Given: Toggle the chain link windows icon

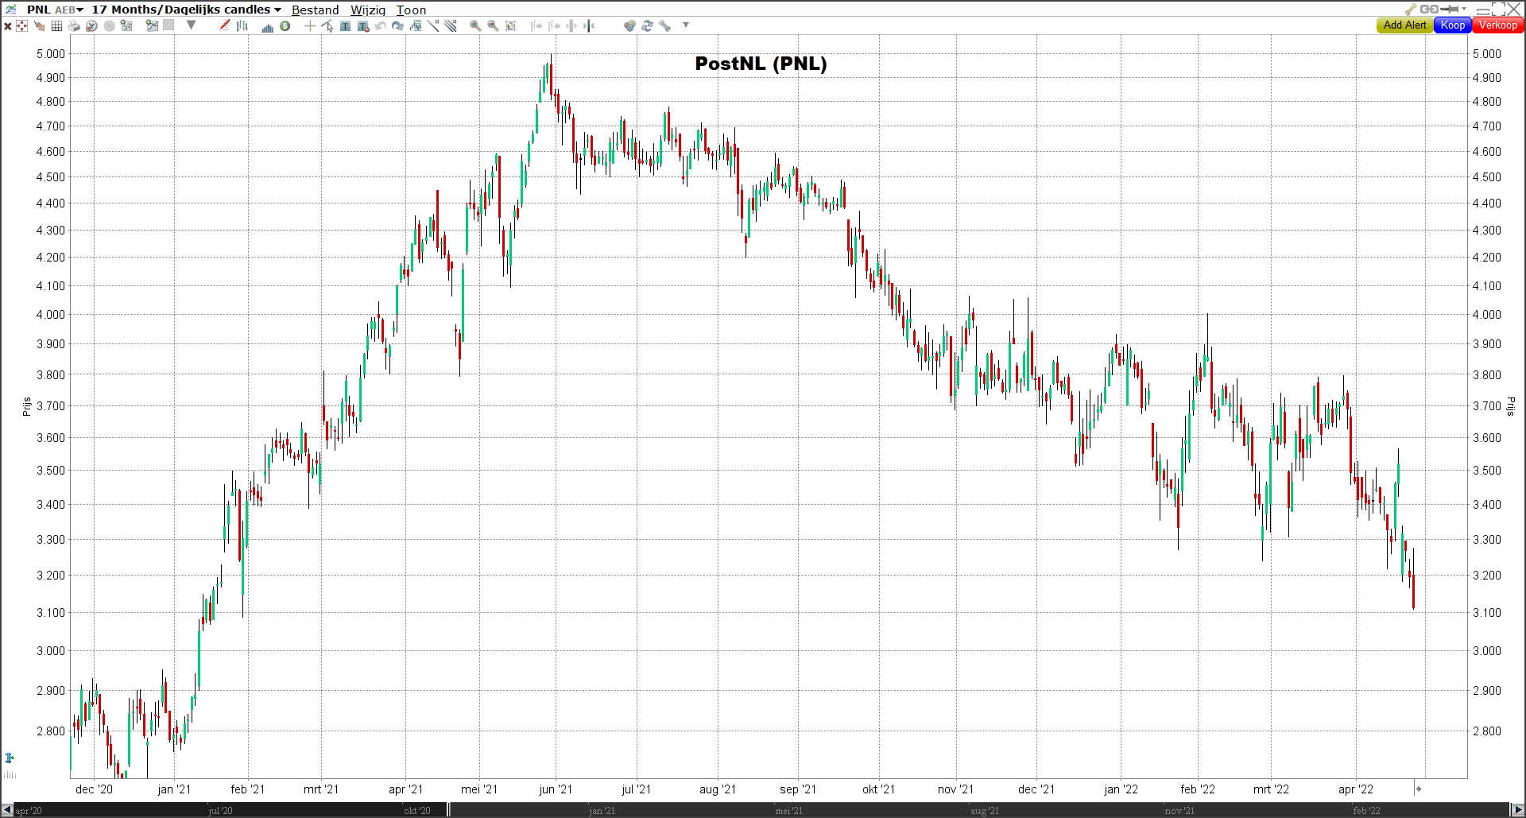Looking at the screenshot, I should point(1428,10).
